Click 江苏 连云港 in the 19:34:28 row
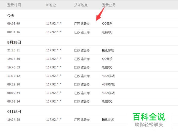Screen dimensions: 178x136 coord(82,120)
